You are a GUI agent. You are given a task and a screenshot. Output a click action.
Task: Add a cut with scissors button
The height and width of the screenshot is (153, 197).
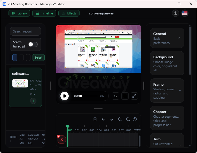tap(61, 139)
